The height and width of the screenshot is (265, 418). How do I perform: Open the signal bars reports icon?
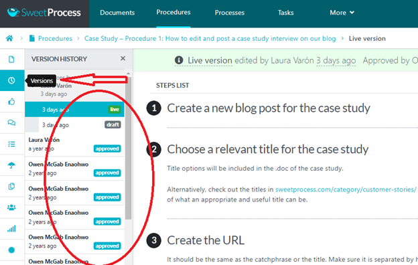(x=11, y=228)
